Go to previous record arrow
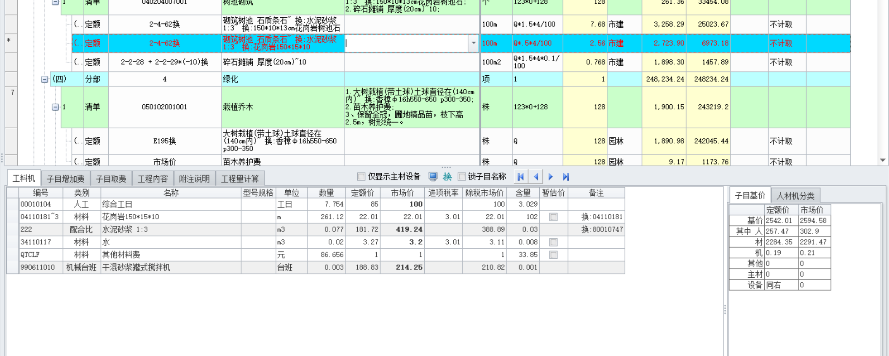Image resolution: width=889 pixels, height=356 pixels. click(536, 177)
